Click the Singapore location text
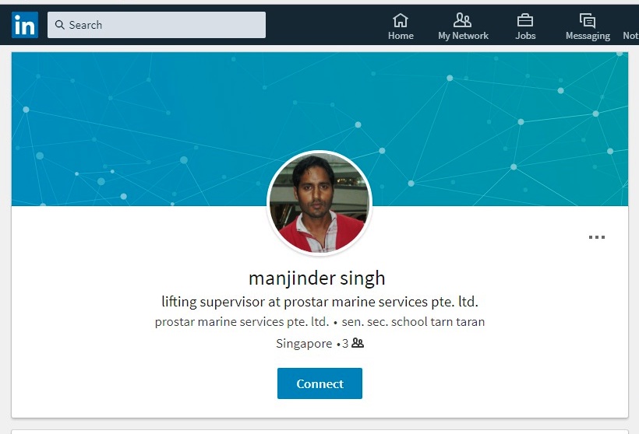This screenshot has height=434, width=639. [x=304, y=344]
